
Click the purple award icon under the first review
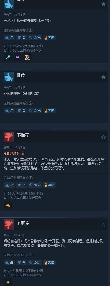(18, 57)
